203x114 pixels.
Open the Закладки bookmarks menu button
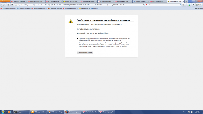(x=199, y=8)
